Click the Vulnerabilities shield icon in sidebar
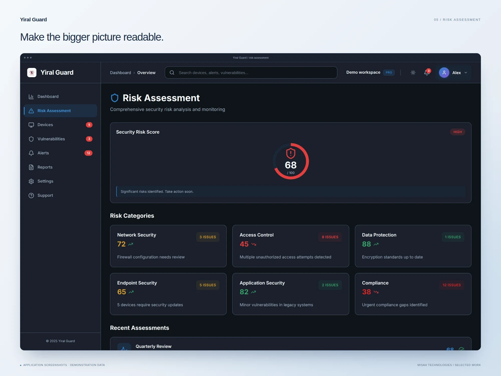 pos(31,139)
